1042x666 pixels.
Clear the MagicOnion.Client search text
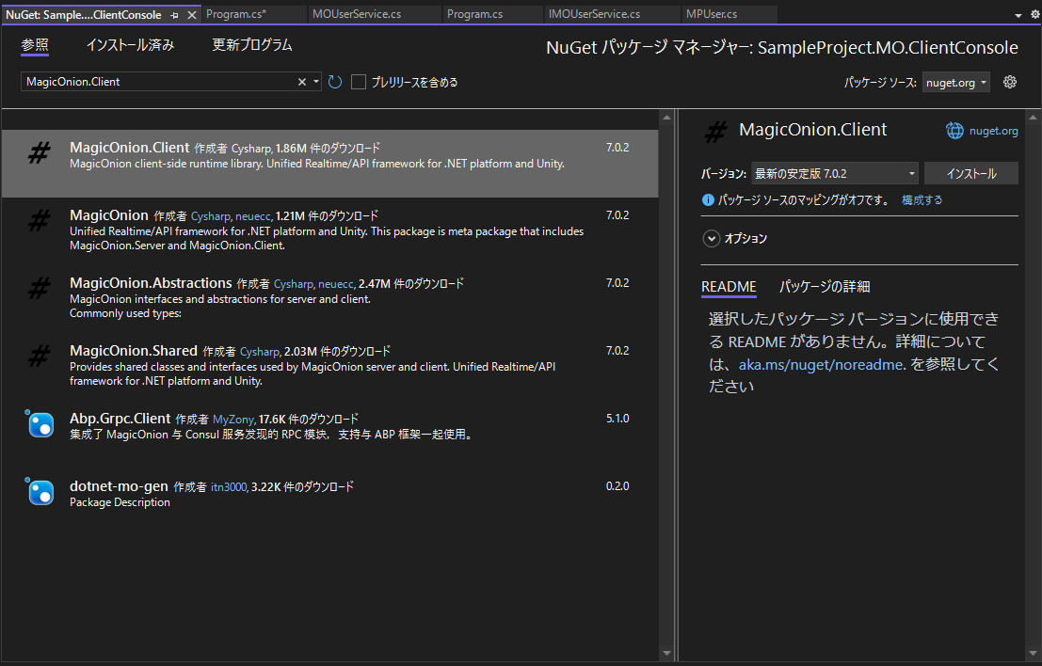(x=302, y=82)
